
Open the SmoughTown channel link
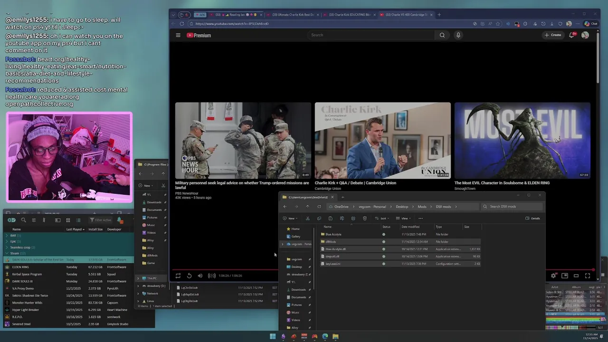point(465,189)
